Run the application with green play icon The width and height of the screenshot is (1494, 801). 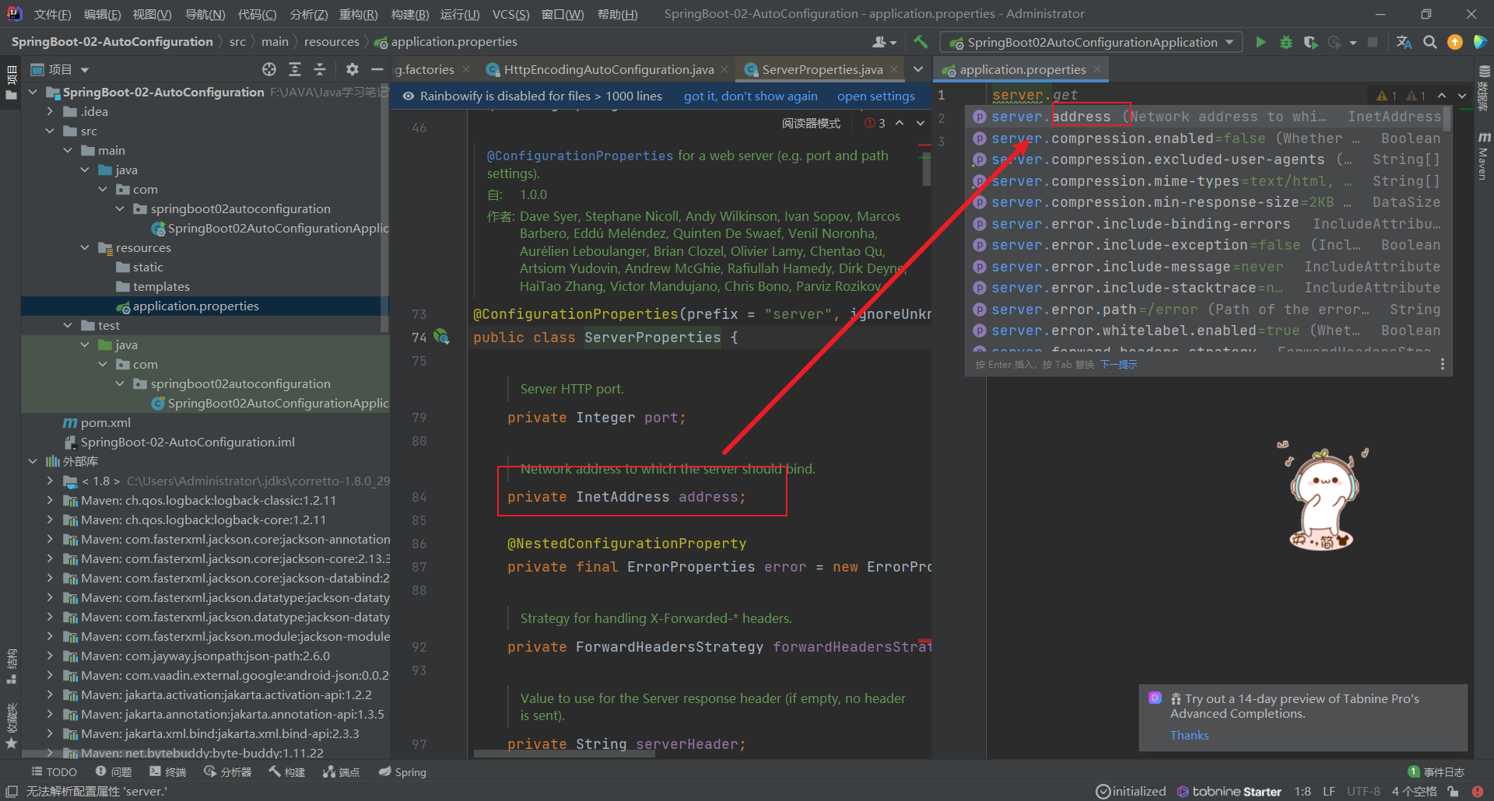pyautogui.click(x=1261, y=42)
